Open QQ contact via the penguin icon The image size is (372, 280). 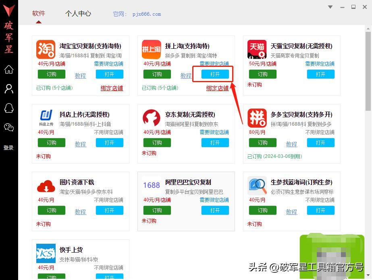click(9, 108)
